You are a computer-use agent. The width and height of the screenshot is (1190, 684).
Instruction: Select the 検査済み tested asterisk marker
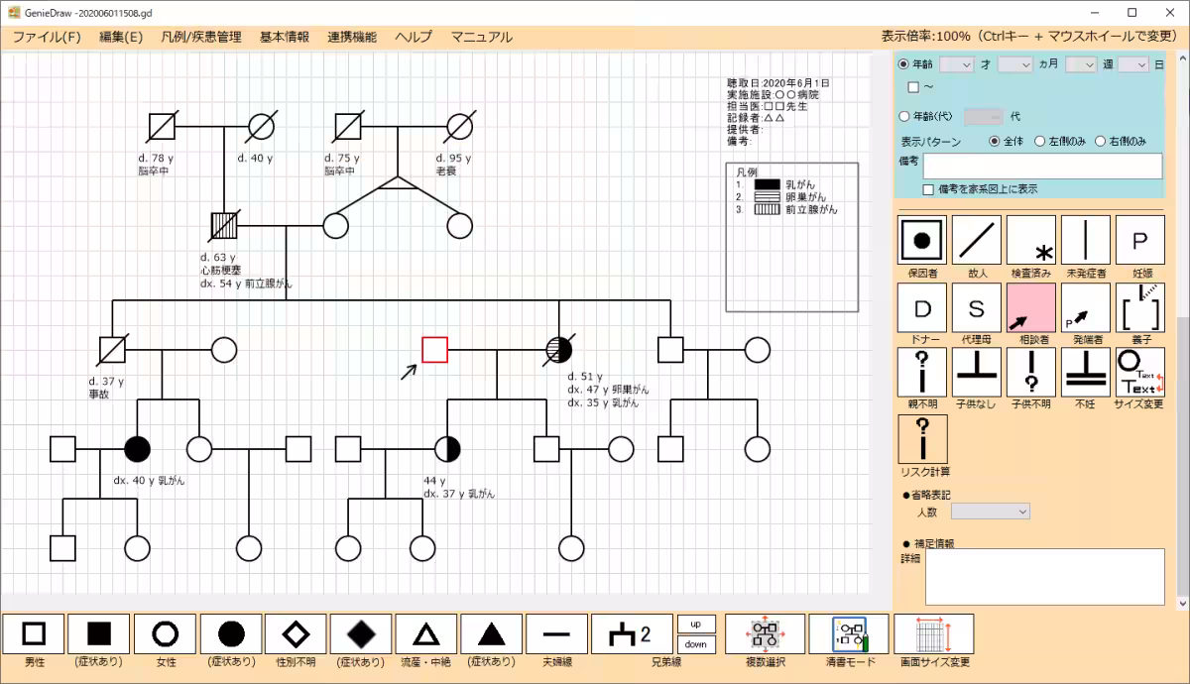(1031, 240)
